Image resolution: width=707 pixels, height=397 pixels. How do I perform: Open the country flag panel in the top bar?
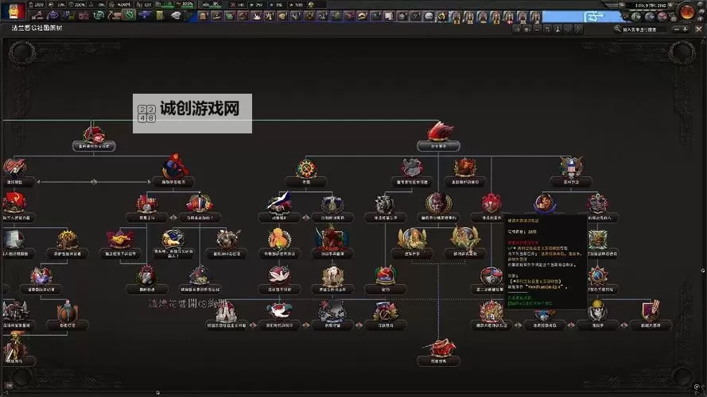(14, 10)
